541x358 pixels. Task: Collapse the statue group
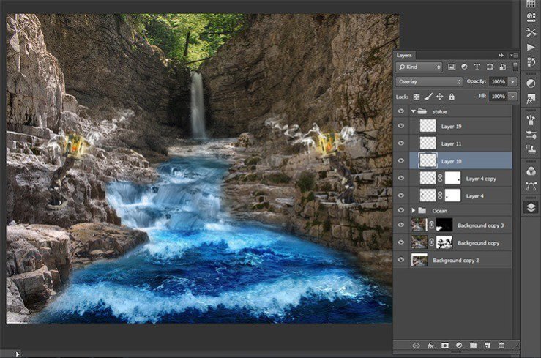click(x=412, y=111)
